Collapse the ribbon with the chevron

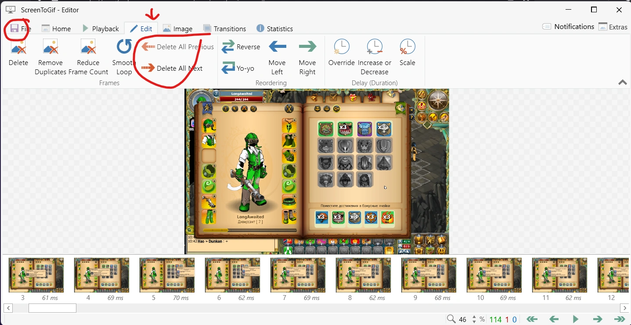622,83
